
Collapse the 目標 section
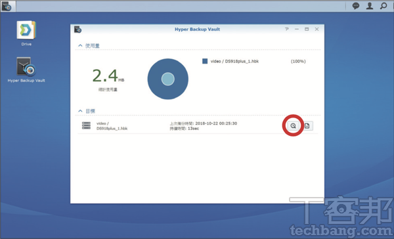[80, 111]
